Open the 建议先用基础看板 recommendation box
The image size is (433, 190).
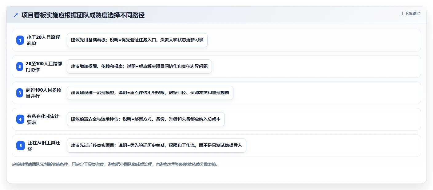click(137, 40)
